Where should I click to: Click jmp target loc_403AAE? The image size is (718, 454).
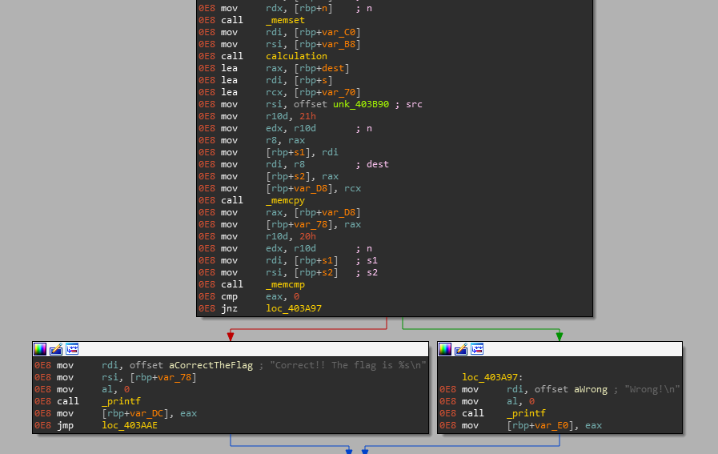pos(130,426)
